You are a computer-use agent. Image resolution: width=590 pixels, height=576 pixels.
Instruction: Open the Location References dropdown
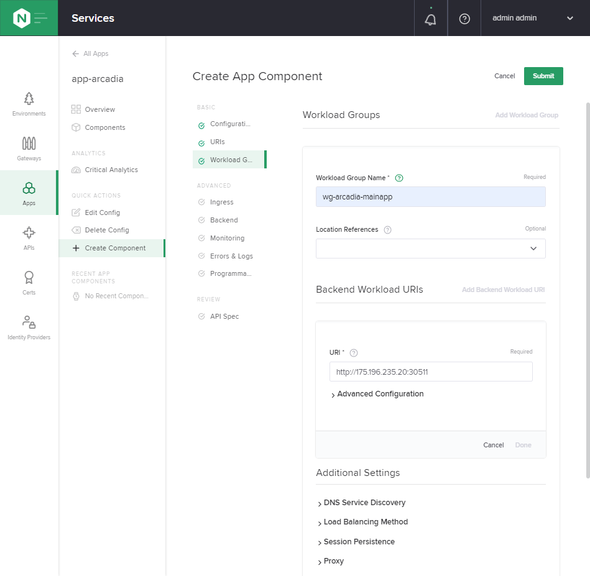(x=430, y=249)
